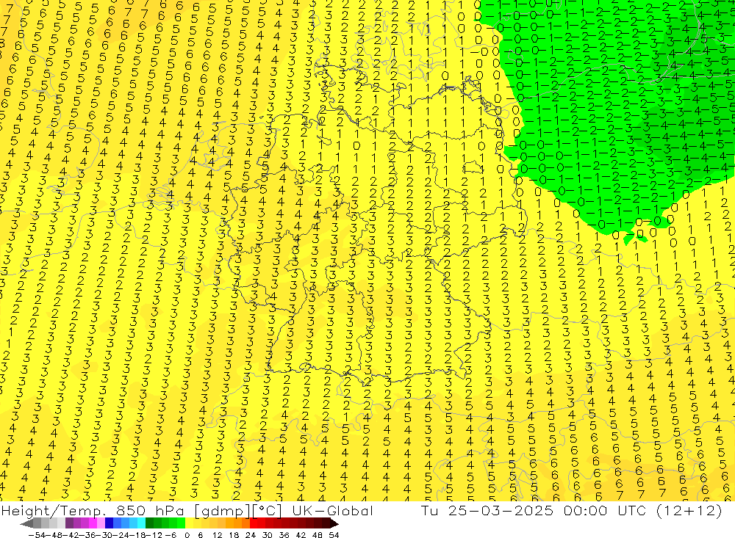
Task: Click the '(12+12)' forecast hour label
Action: (689, 510)
